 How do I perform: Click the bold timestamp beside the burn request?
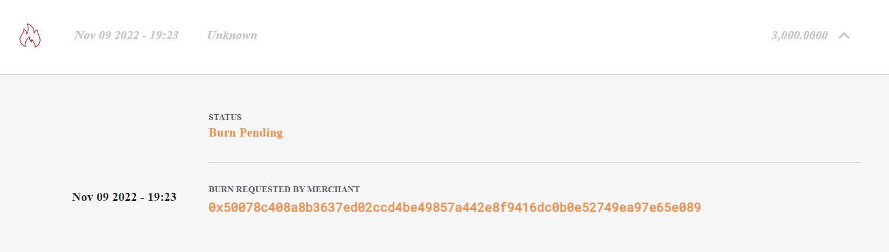pos(124,197)
